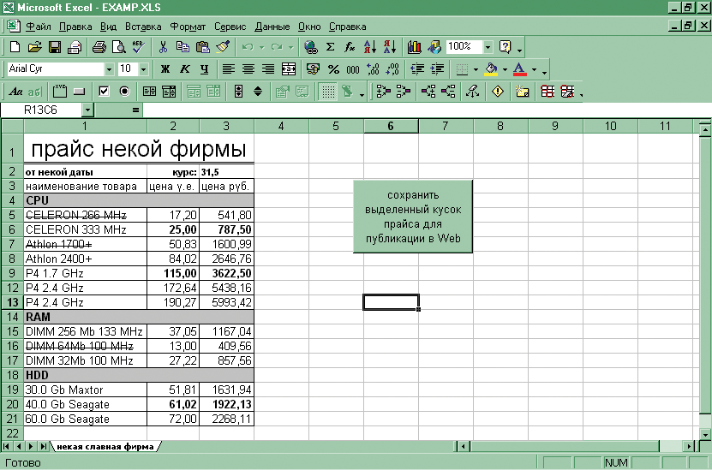712x470 pixels.
Task: Open font color palette dropdown arrow
Action: point(534,69)
